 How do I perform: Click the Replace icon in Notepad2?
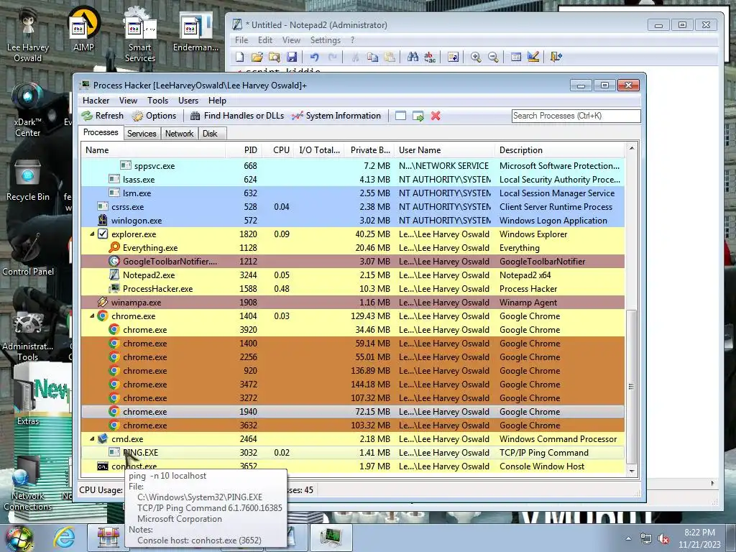click(x=430, y=57)
